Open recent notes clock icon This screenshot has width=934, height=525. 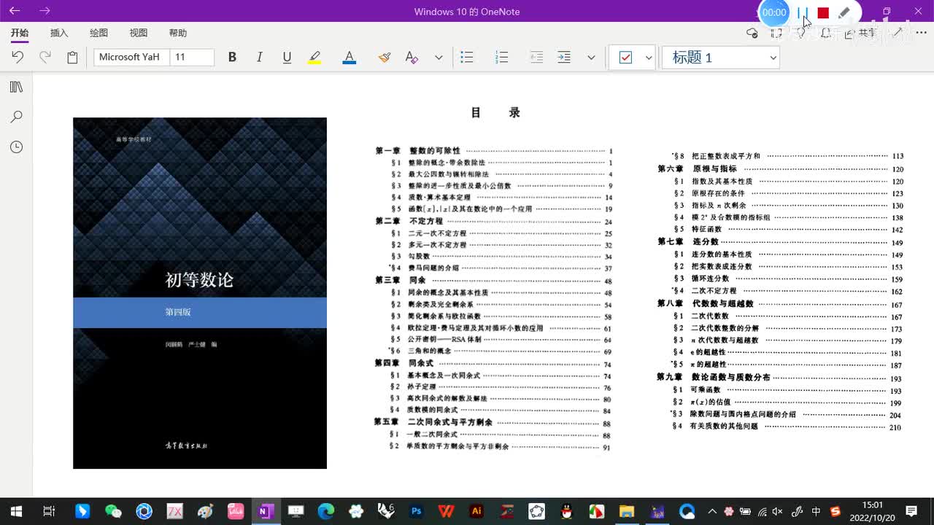[x=16, y=147]
